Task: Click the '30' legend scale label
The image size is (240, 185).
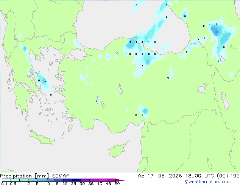Action: click(x=82, y=183)
